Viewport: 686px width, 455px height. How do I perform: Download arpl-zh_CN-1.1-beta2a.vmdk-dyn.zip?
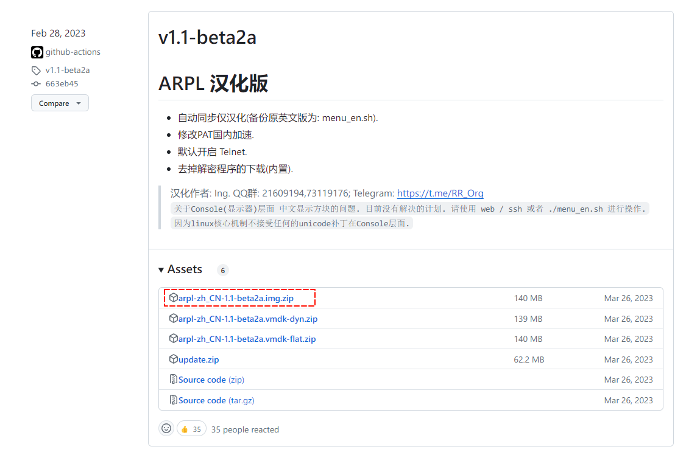tap(247, 319)
